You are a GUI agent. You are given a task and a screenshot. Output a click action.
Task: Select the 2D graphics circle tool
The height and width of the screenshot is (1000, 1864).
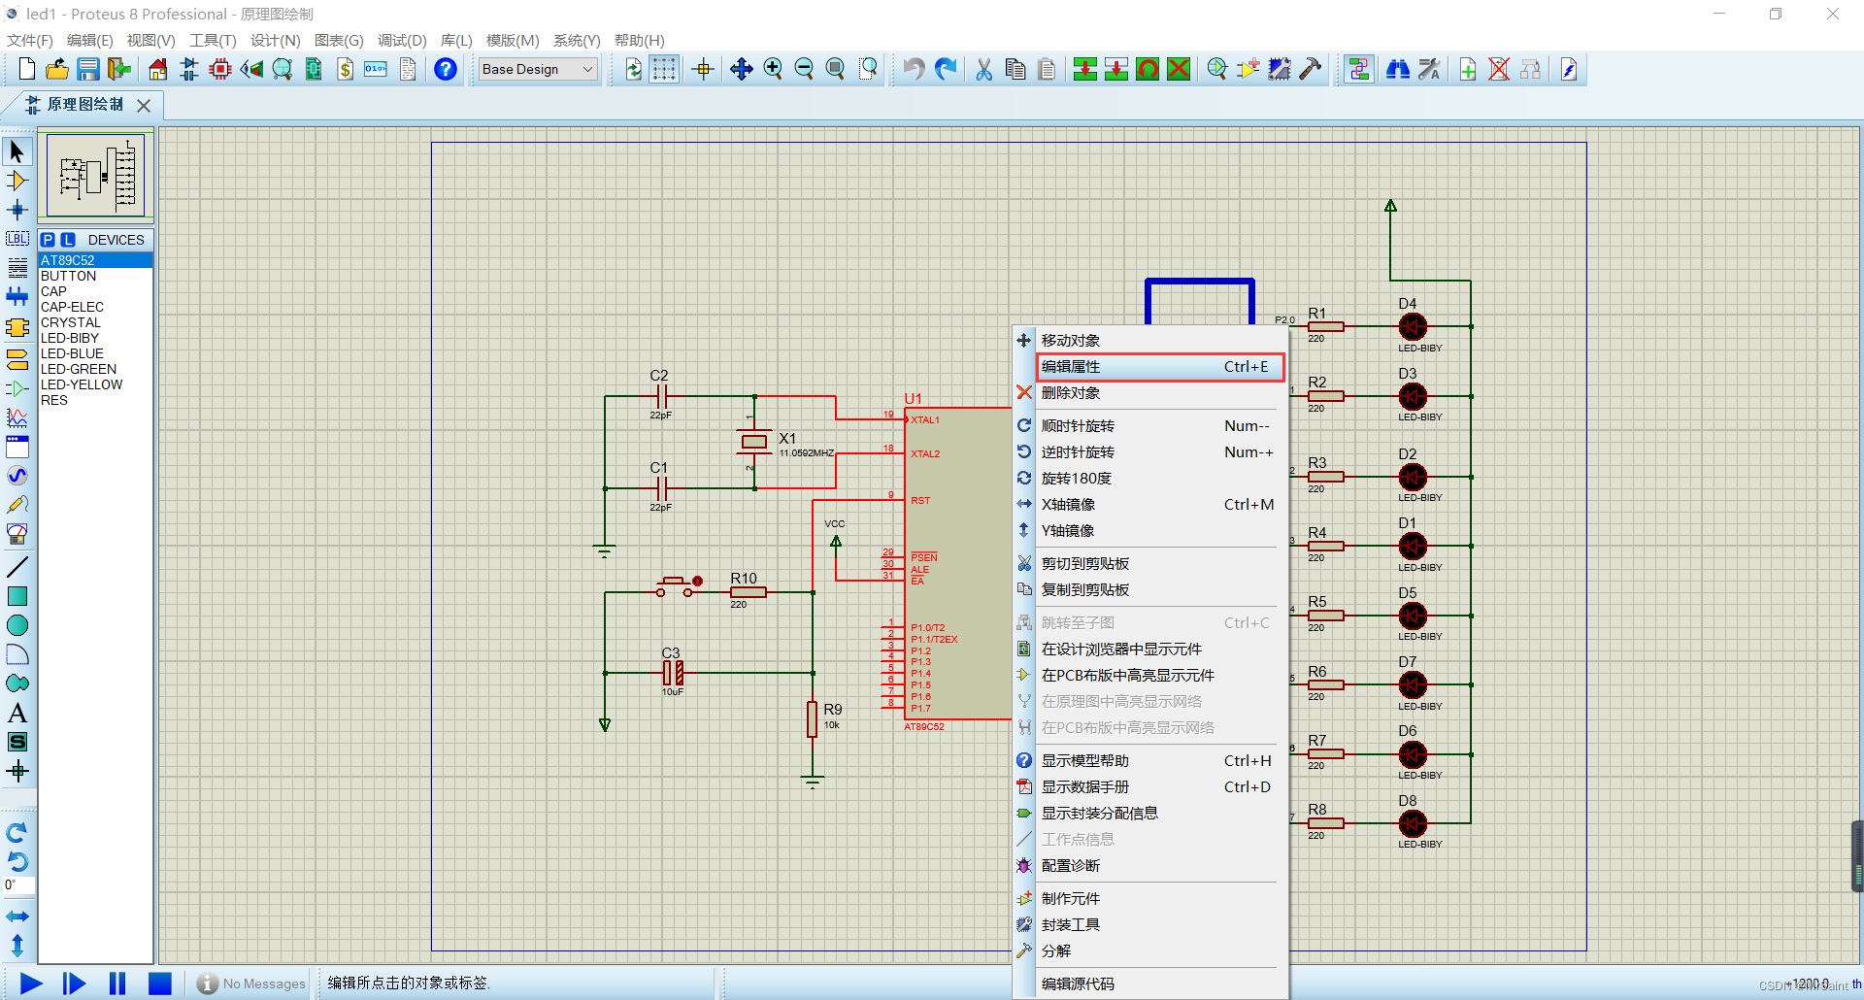click(x=17, y=625)
